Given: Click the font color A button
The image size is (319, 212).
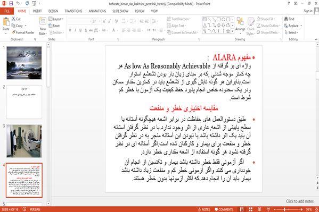Looking at the screenshot, I should (113, 30).
